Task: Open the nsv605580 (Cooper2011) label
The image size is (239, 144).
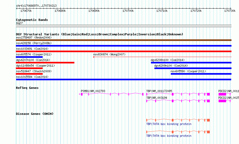Action: coord(188,71)
